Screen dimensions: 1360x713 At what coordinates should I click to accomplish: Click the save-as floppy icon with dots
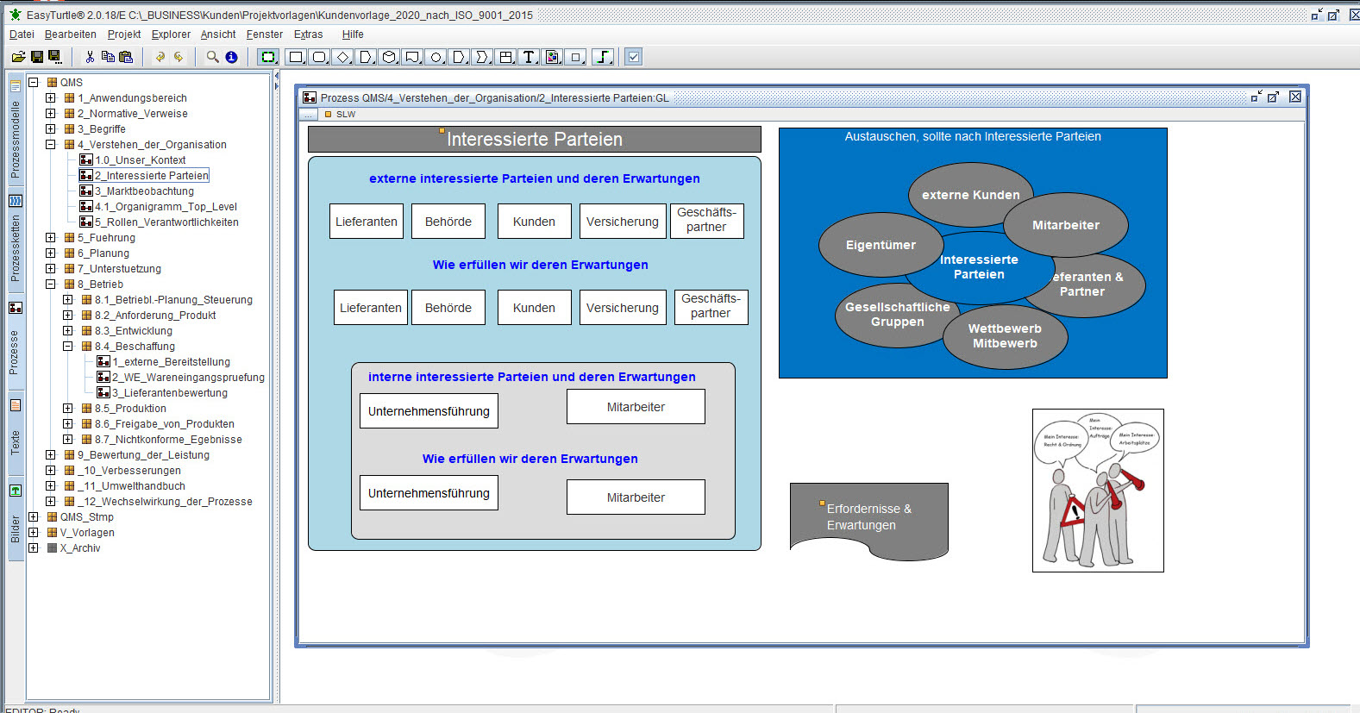click(x=55, y=57)
